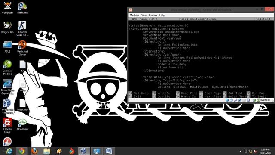Screen dimensions: 275x155
Task: Click the ServerAdmin webmaster@smkn1.com line
Action: tap(171, 32)
